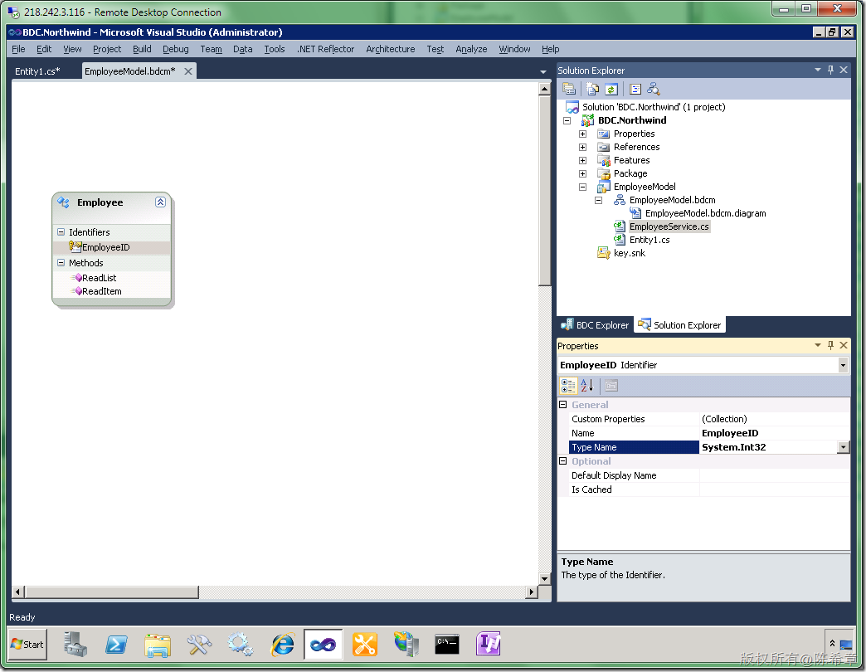The width and height of the screenshot is (866, 672).
Task: Launch PowerShell from the taskbar
Action: tap(116, 645)
